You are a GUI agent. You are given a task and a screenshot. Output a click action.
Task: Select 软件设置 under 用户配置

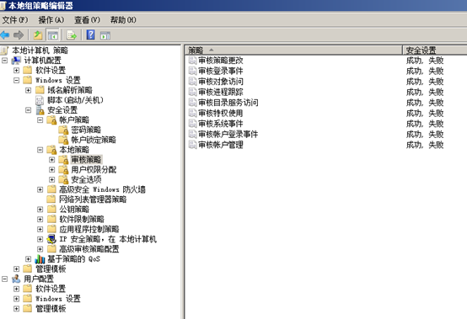point(51,289)
